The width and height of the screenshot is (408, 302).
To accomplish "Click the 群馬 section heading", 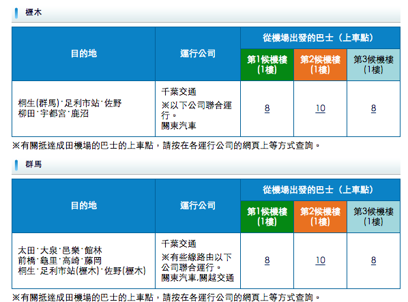I will point(33,164).
